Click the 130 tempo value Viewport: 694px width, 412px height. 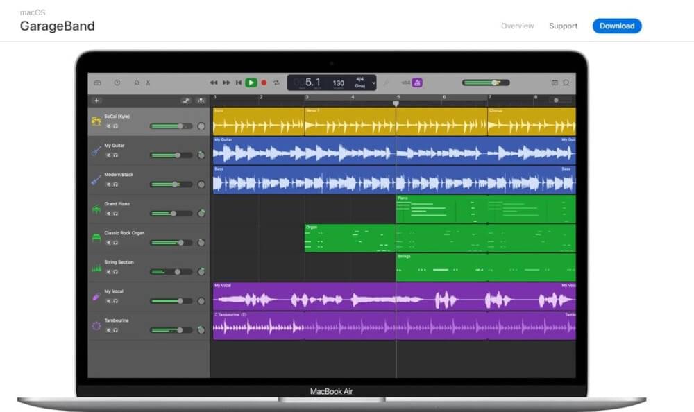tap(338, 83)
